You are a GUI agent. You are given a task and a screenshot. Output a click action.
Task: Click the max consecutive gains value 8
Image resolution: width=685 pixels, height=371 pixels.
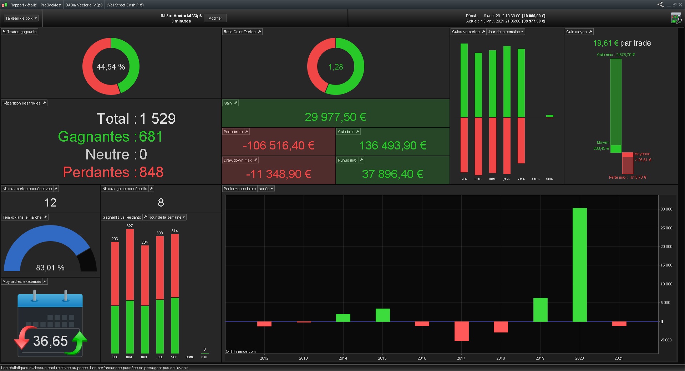(161, 203)
